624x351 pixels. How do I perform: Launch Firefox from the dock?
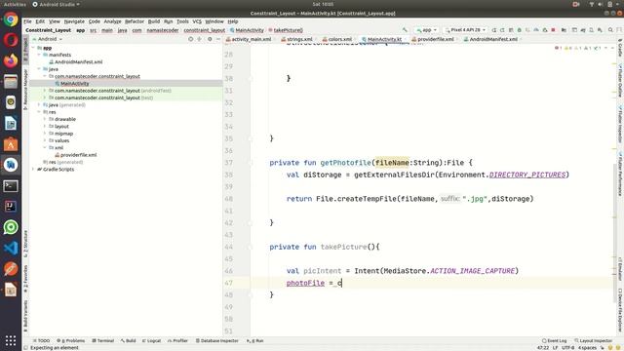11,60
